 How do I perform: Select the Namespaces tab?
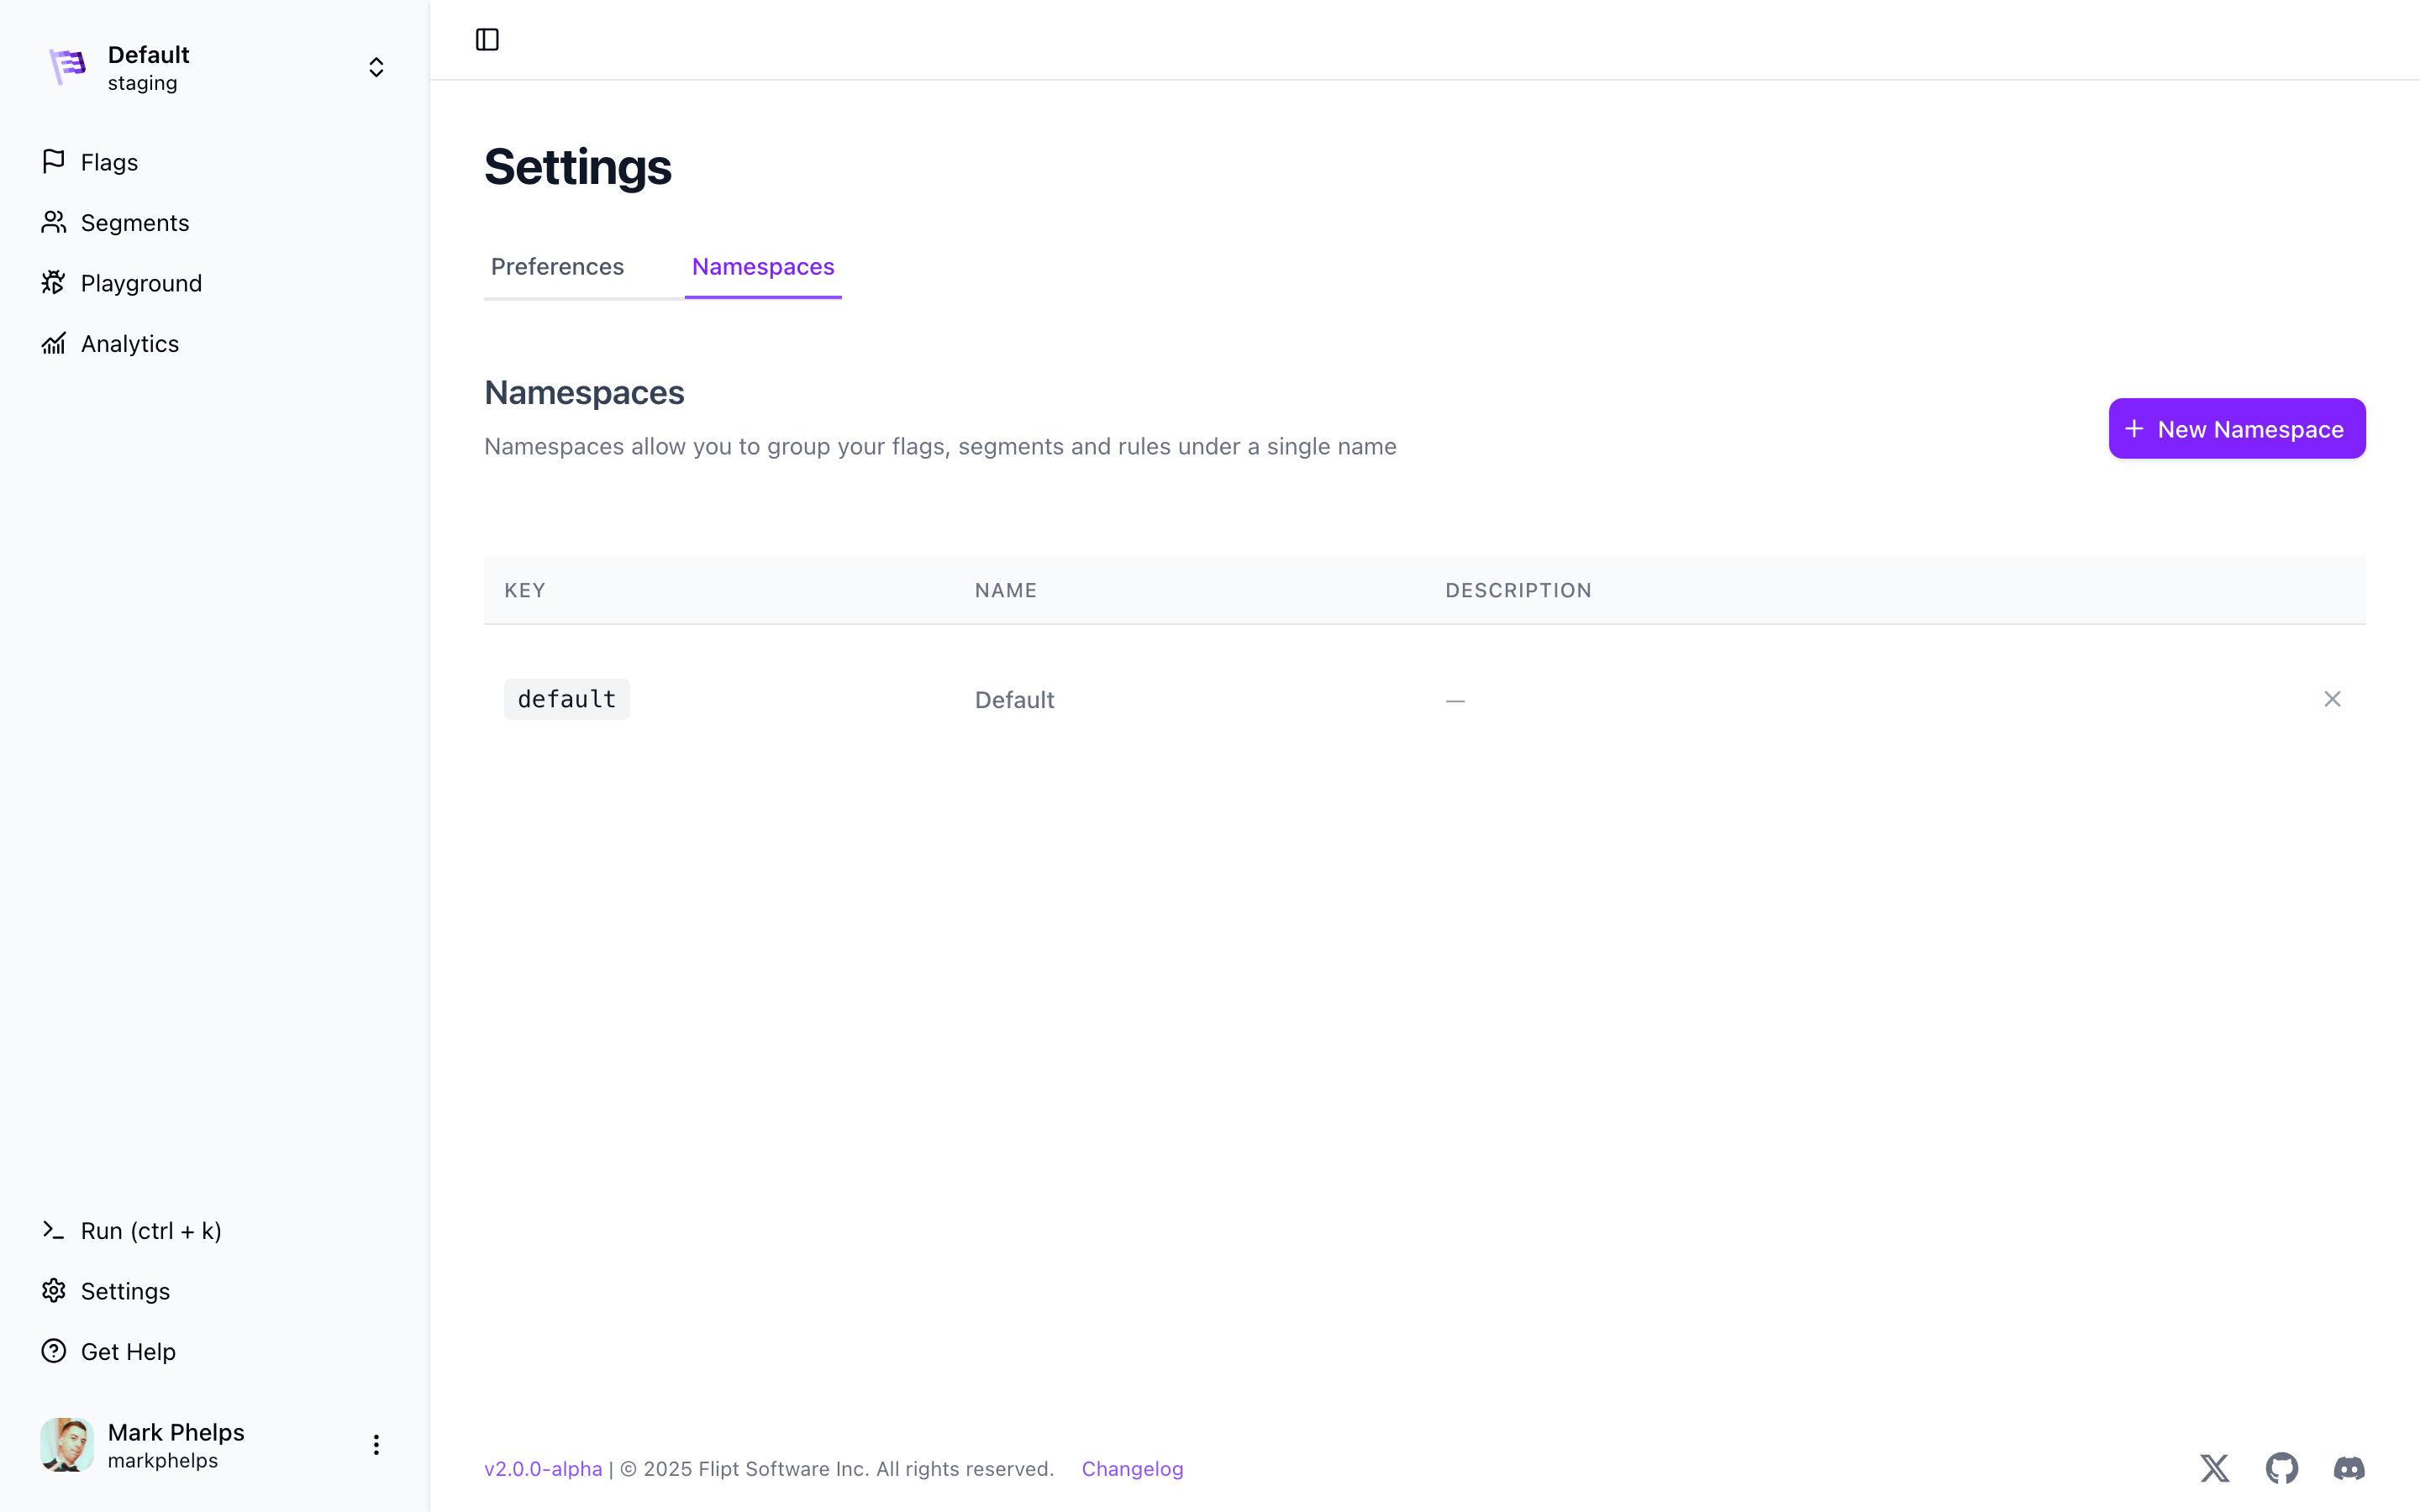point(763,267)
